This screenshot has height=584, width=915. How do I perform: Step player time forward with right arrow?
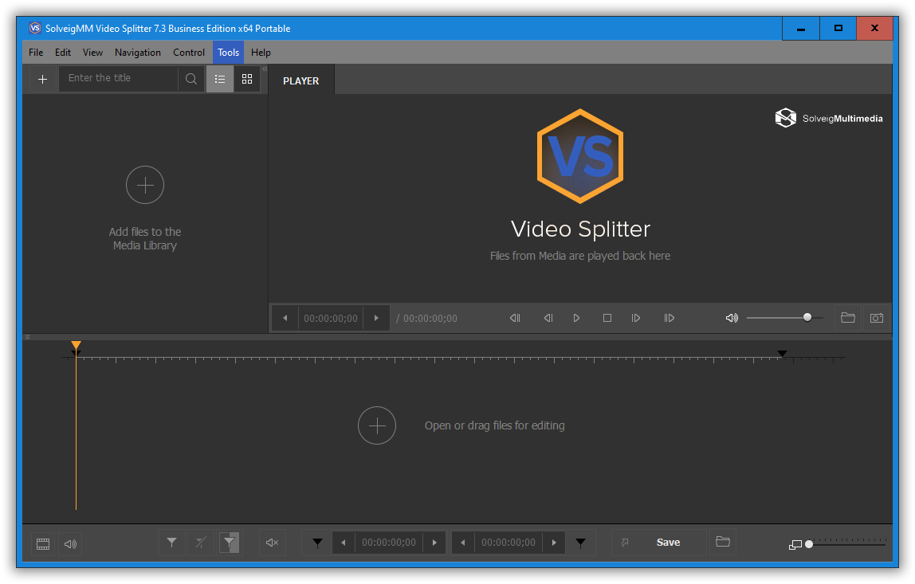click(376, 318)
